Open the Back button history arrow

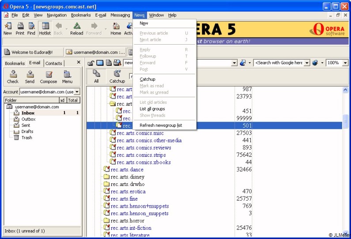[x=67, y=29]
